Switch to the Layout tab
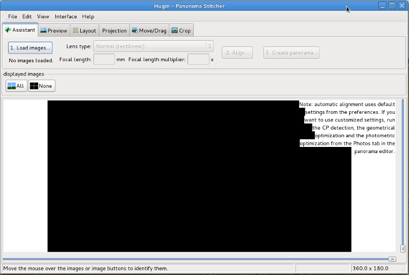This screenshot has width=409, height=275. 84,31
